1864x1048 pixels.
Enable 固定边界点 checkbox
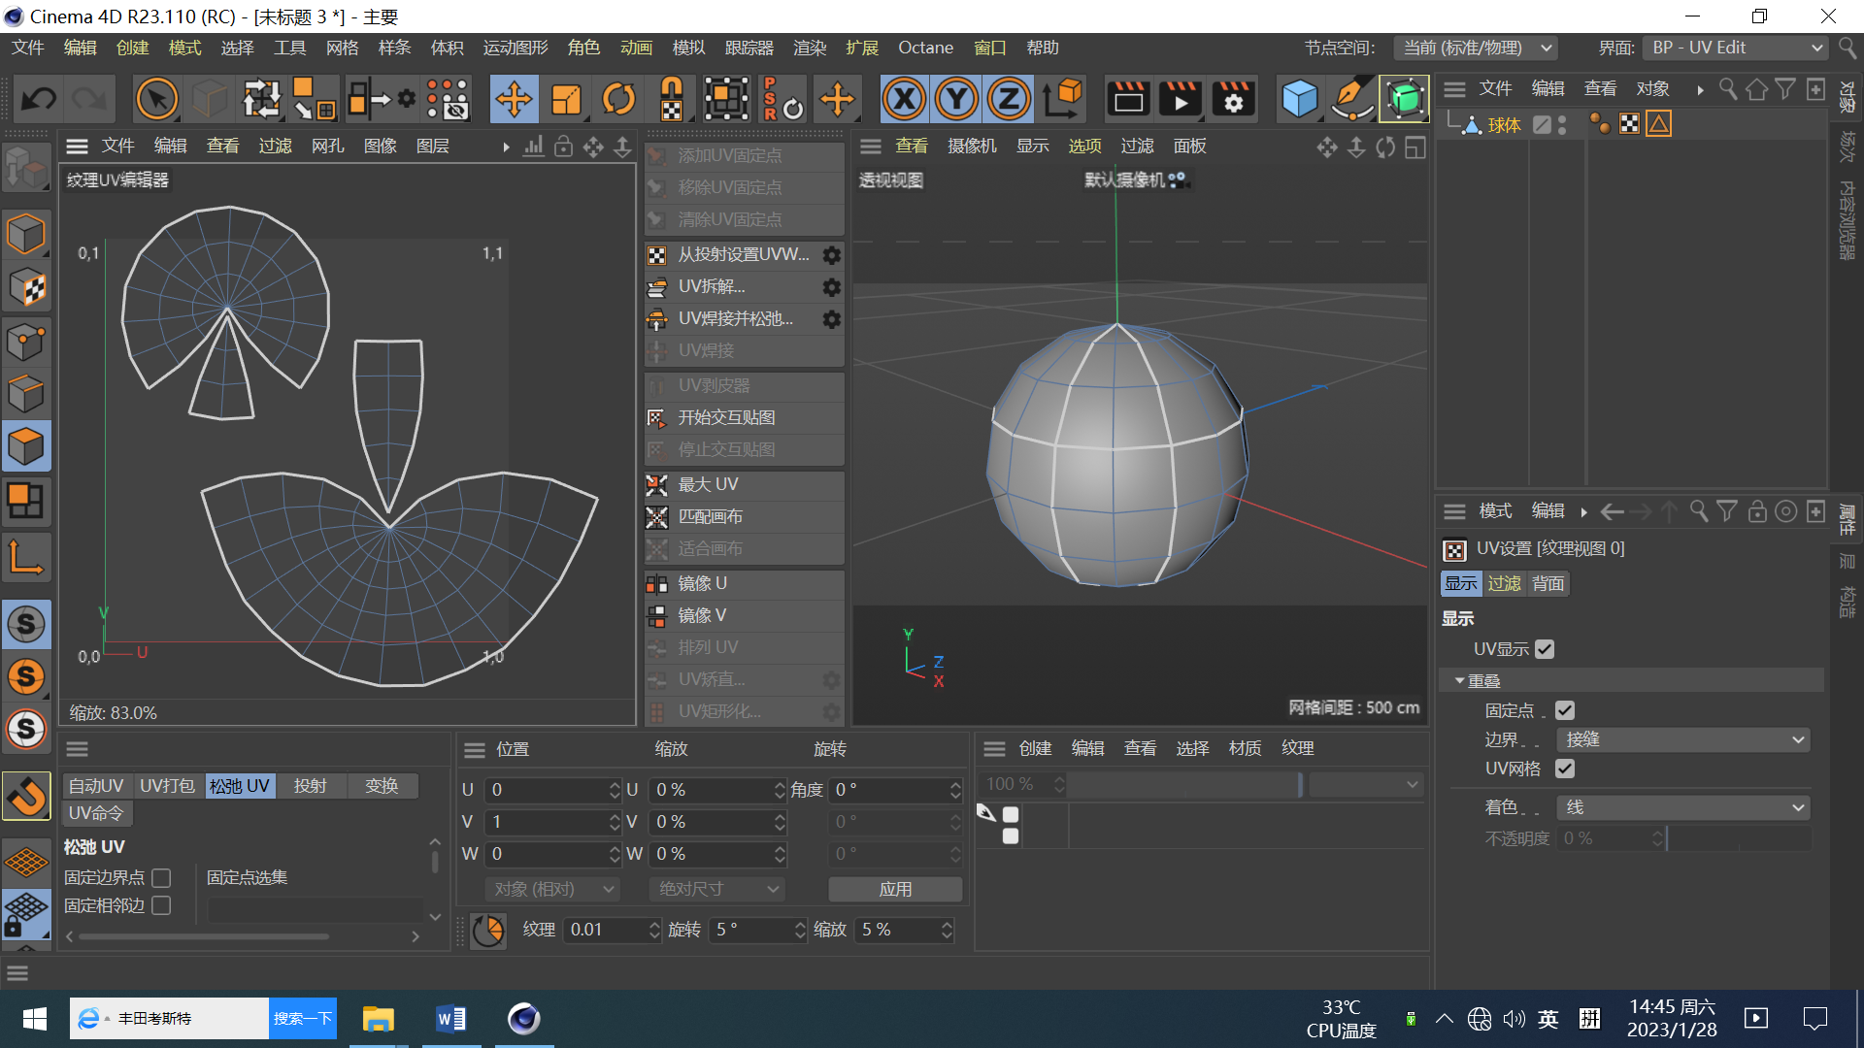[x=162, y=877]
